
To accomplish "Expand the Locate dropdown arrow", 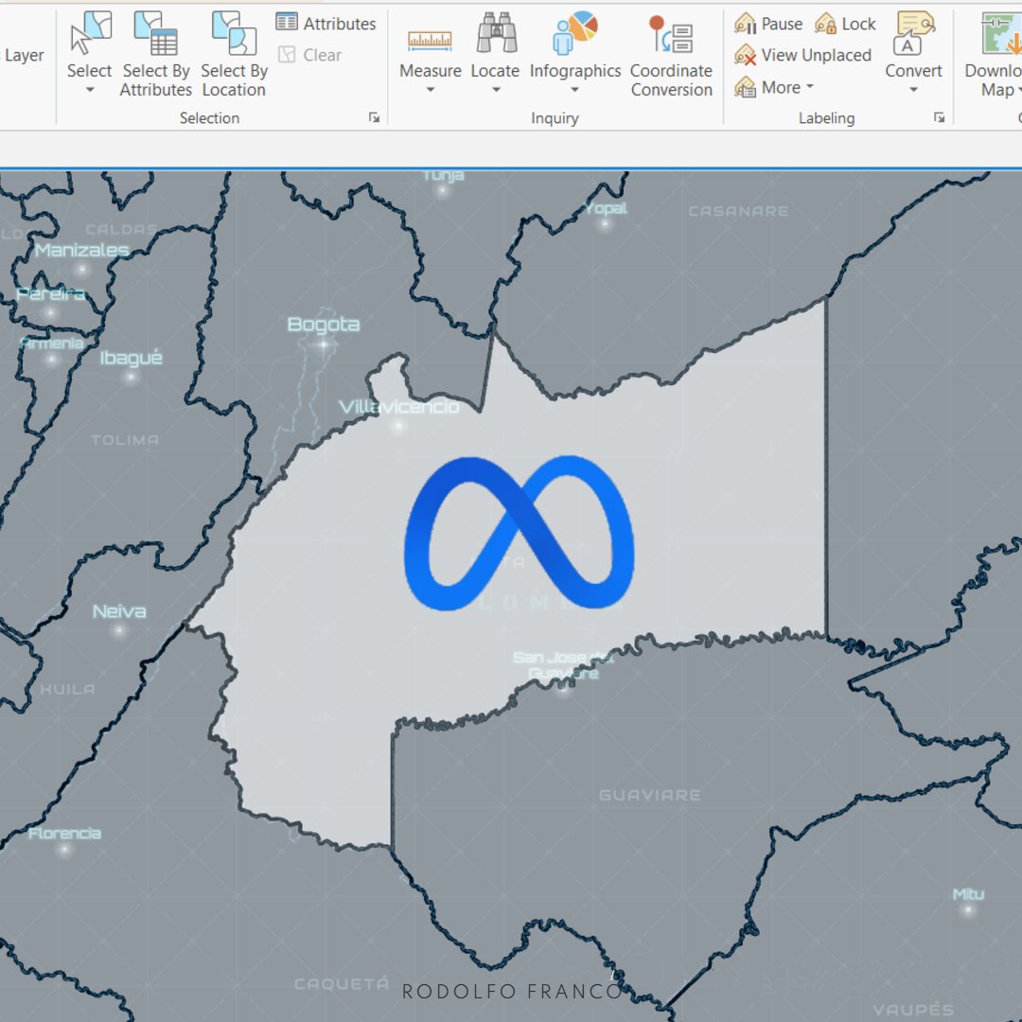I will click(496, 90).
